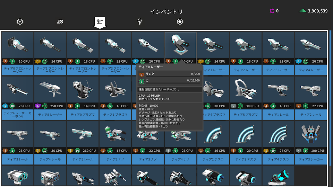Image resolution: width=333 pixels, height=187 pixels.
Task: Select the weapons turret category tab
Action: click(100, 22)
